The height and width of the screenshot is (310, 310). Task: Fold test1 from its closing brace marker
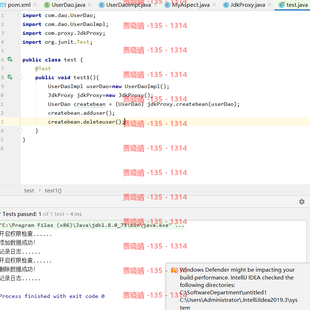[20, 130]
